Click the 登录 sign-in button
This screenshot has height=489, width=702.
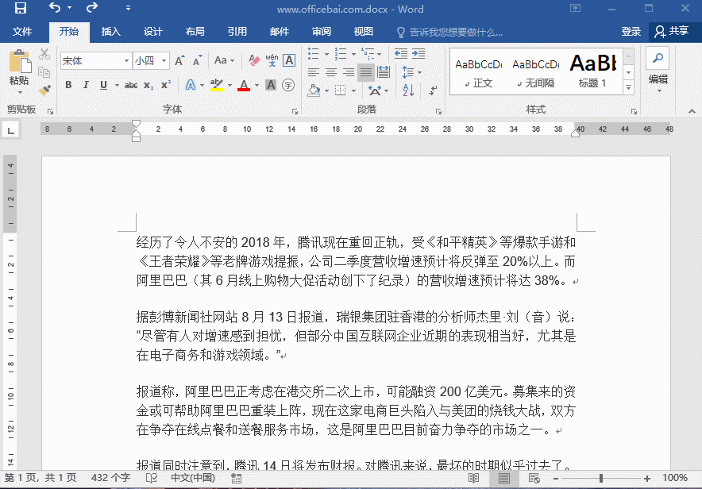pyautogui.click(x=631, y=31)
